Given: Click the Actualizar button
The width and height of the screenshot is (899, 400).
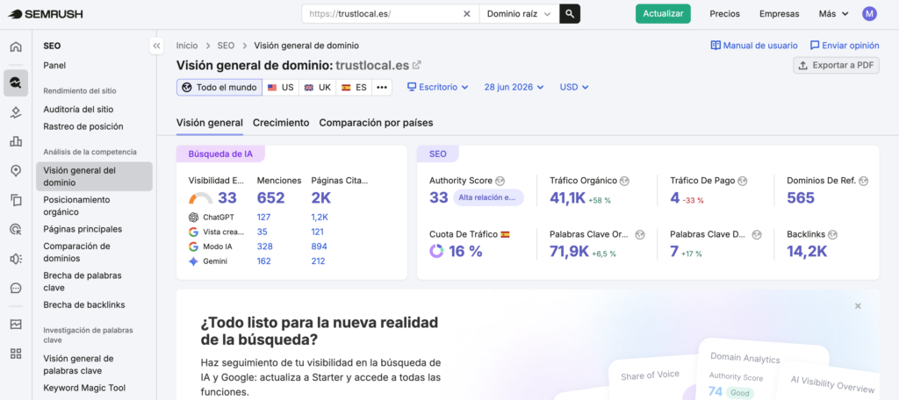Looking at the screenshot, I should coord(663,14).
